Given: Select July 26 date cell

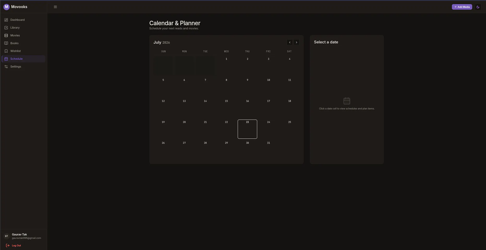Looking at the screenshot, I should tap(163, 150).
